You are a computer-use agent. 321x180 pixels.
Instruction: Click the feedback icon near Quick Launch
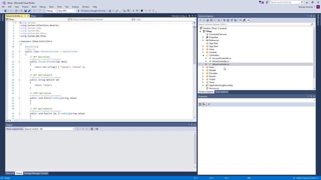[x=267, y=2]
